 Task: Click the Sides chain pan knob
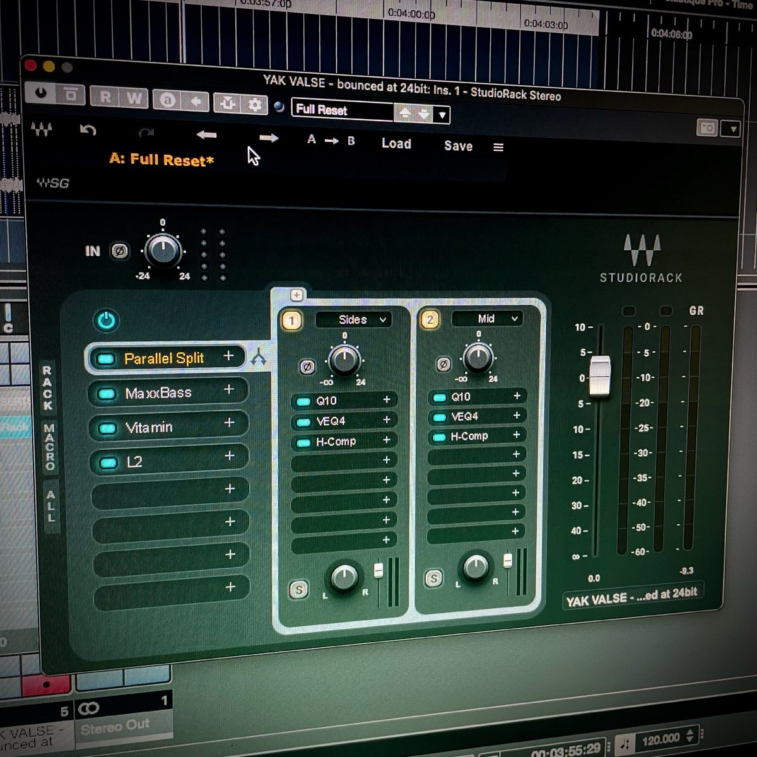(344, 577)
